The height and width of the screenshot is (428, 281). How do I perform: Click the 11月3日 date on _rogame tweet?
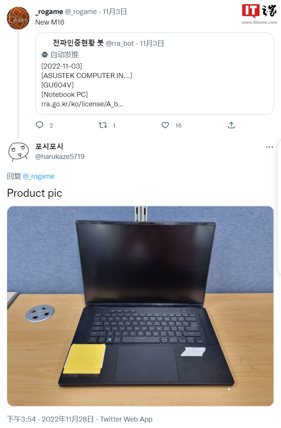click(x=115, y=11)
